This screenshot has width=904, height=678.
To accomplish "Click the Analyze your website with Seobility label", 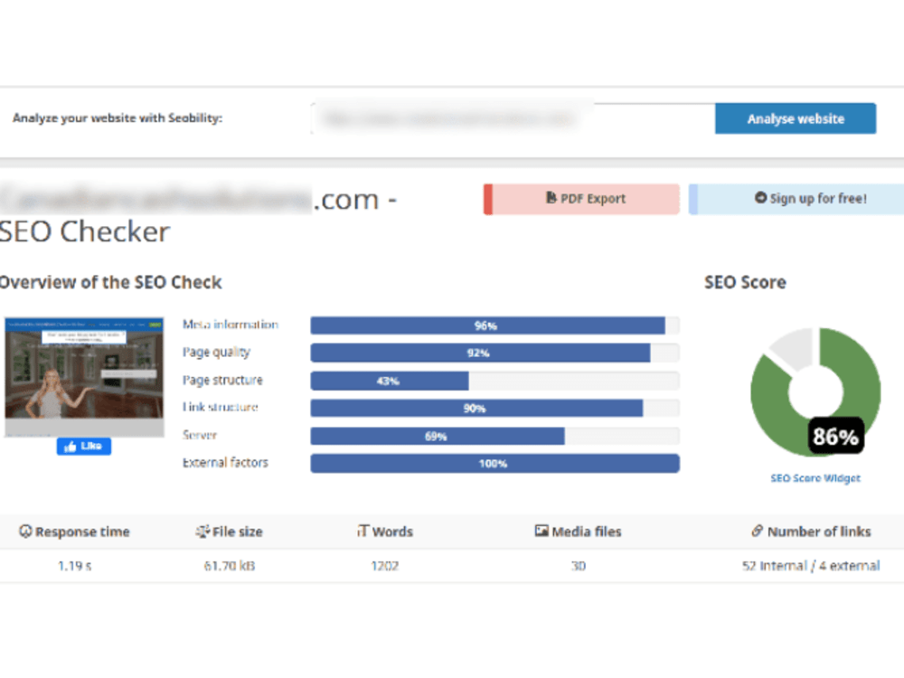I will pos(118,118).
